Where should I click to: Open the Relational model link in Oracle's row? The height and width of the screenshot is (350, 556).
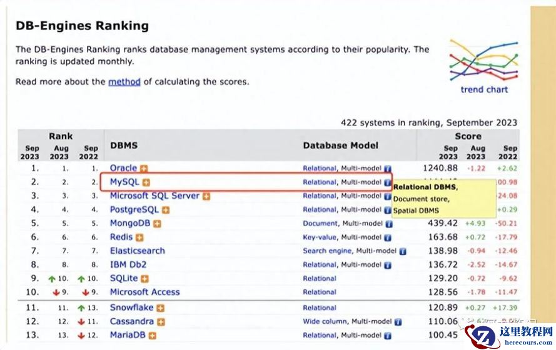320,168
